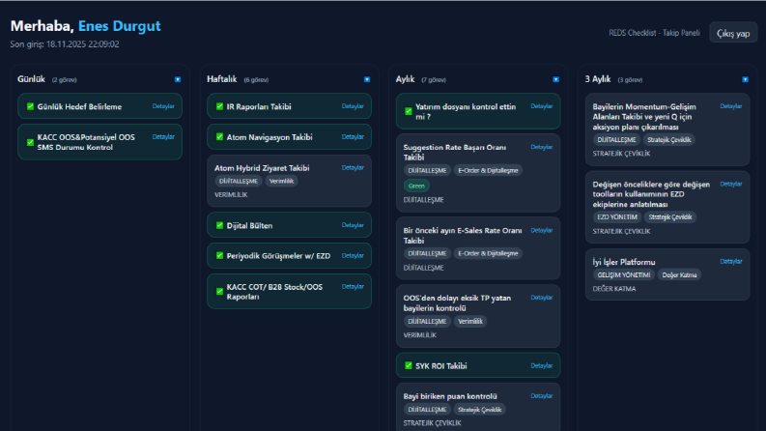
Task: Click the 3 Aylık column heading
Action: 598,79
